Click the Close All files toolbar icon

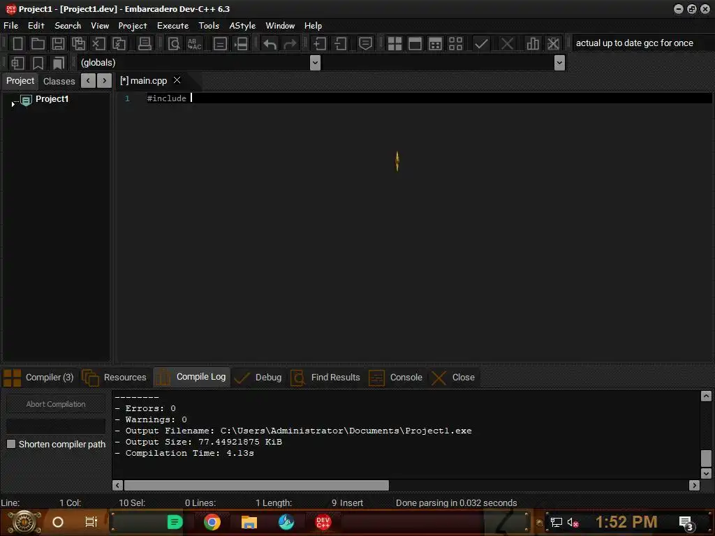click(119, 44)
